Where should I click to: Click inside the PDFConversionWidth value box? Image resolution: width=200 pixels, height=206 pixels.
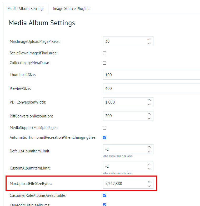coord(124,102)
